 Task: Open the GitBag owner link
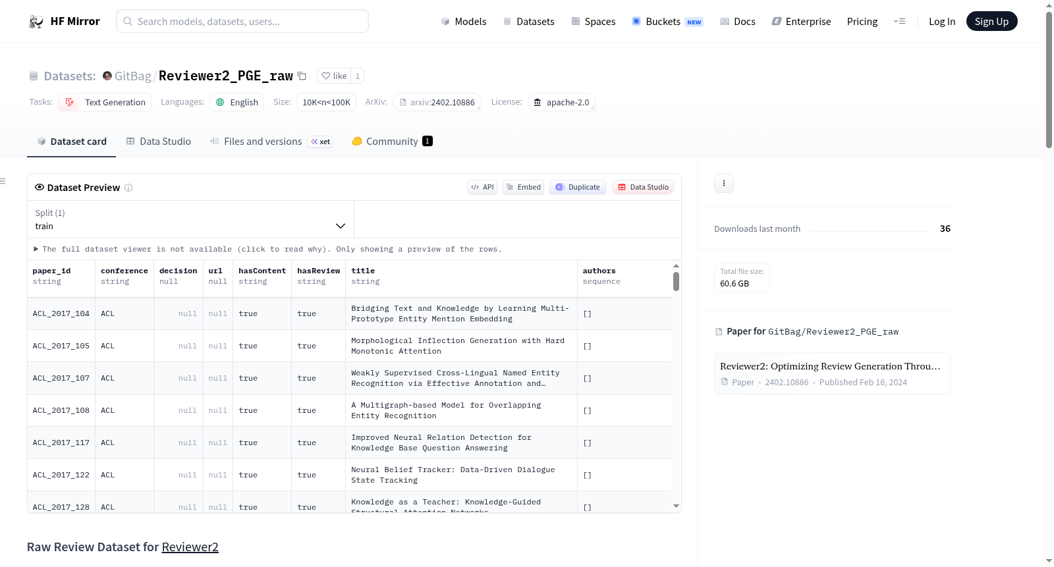(133, 76)
